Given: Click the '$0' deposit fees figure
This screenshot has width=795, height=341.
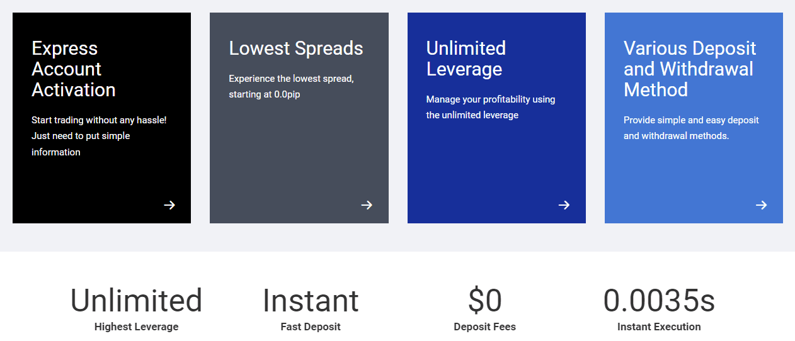Looking at the screenshot, I should (x=484, y=301).
